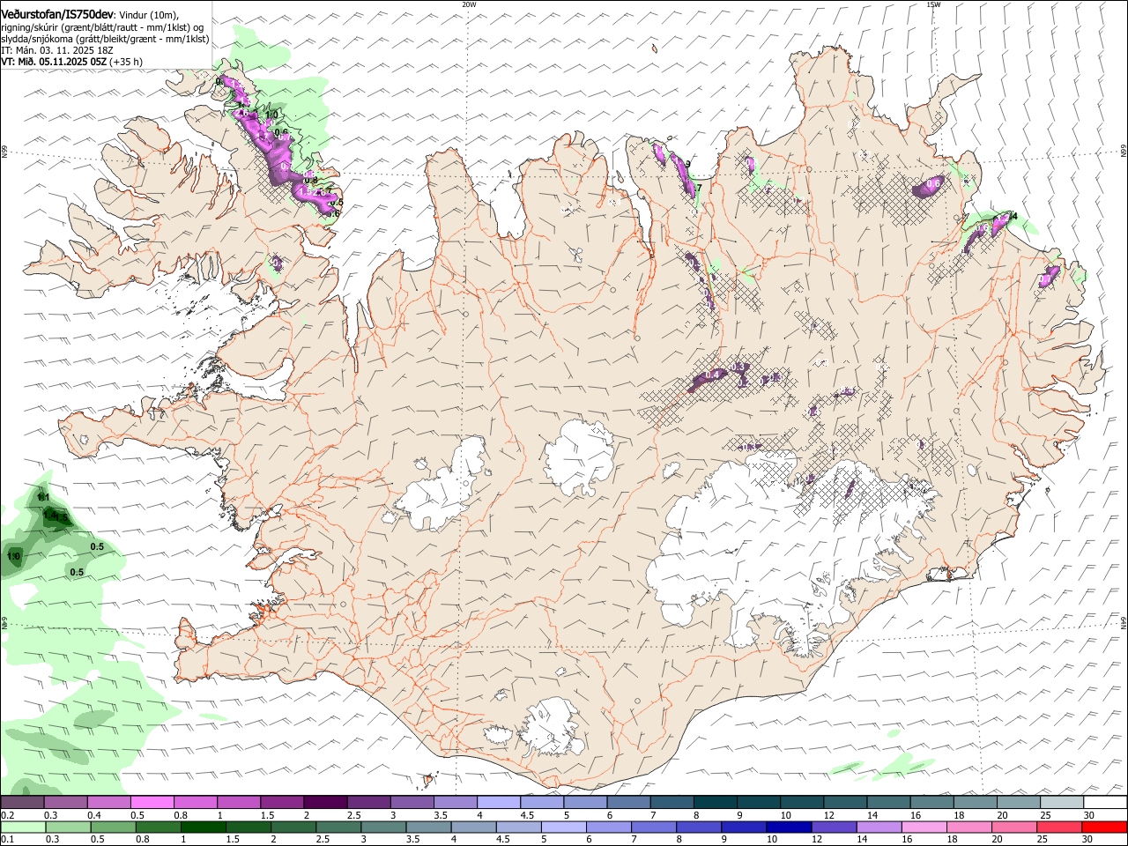Select the rain-scale swatch above label 25
This screenshot has width=1128, height=846.
(x=1059, y=827)
